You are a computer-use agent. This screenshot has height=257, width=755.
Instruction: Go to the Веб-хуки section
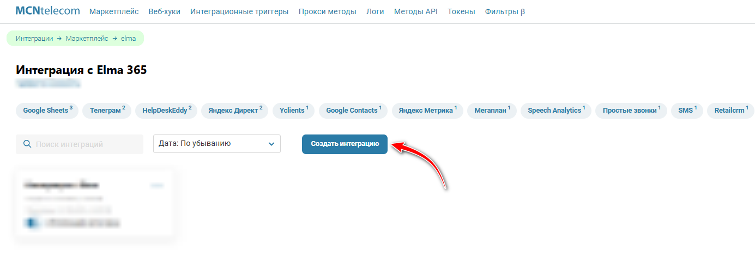(x=165, y=11)
